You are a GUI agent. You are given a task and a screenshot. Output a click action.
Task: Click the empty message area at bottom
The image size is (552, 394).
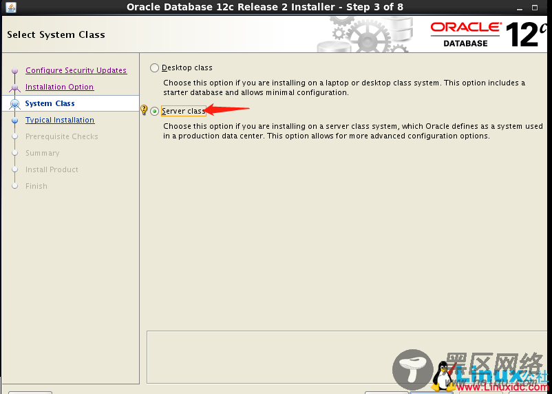pyautogui.click(x=347, y=357)
